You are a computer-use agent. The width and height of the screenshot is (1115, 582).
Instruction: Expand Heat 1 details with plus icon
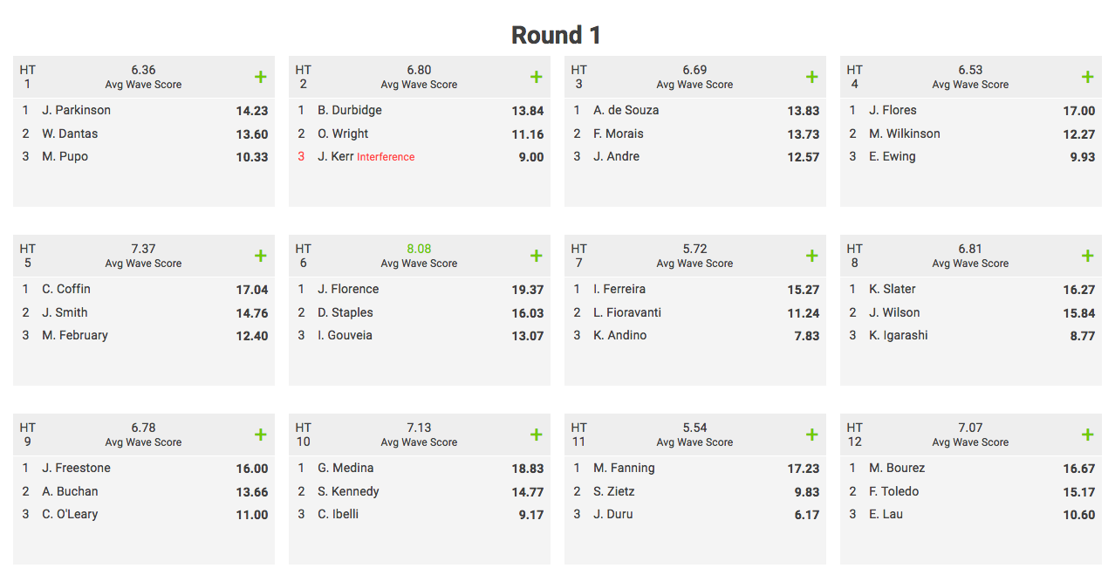pyautogui.click(x=260, y=77)
